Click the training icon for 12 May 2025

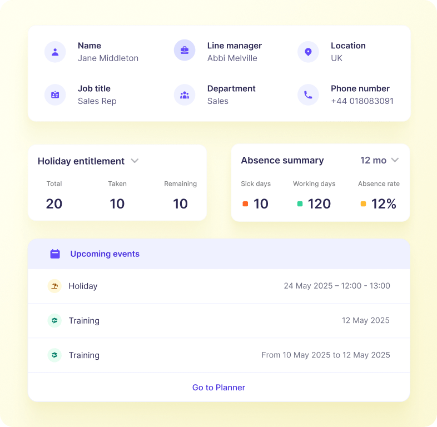click(54, 321)
